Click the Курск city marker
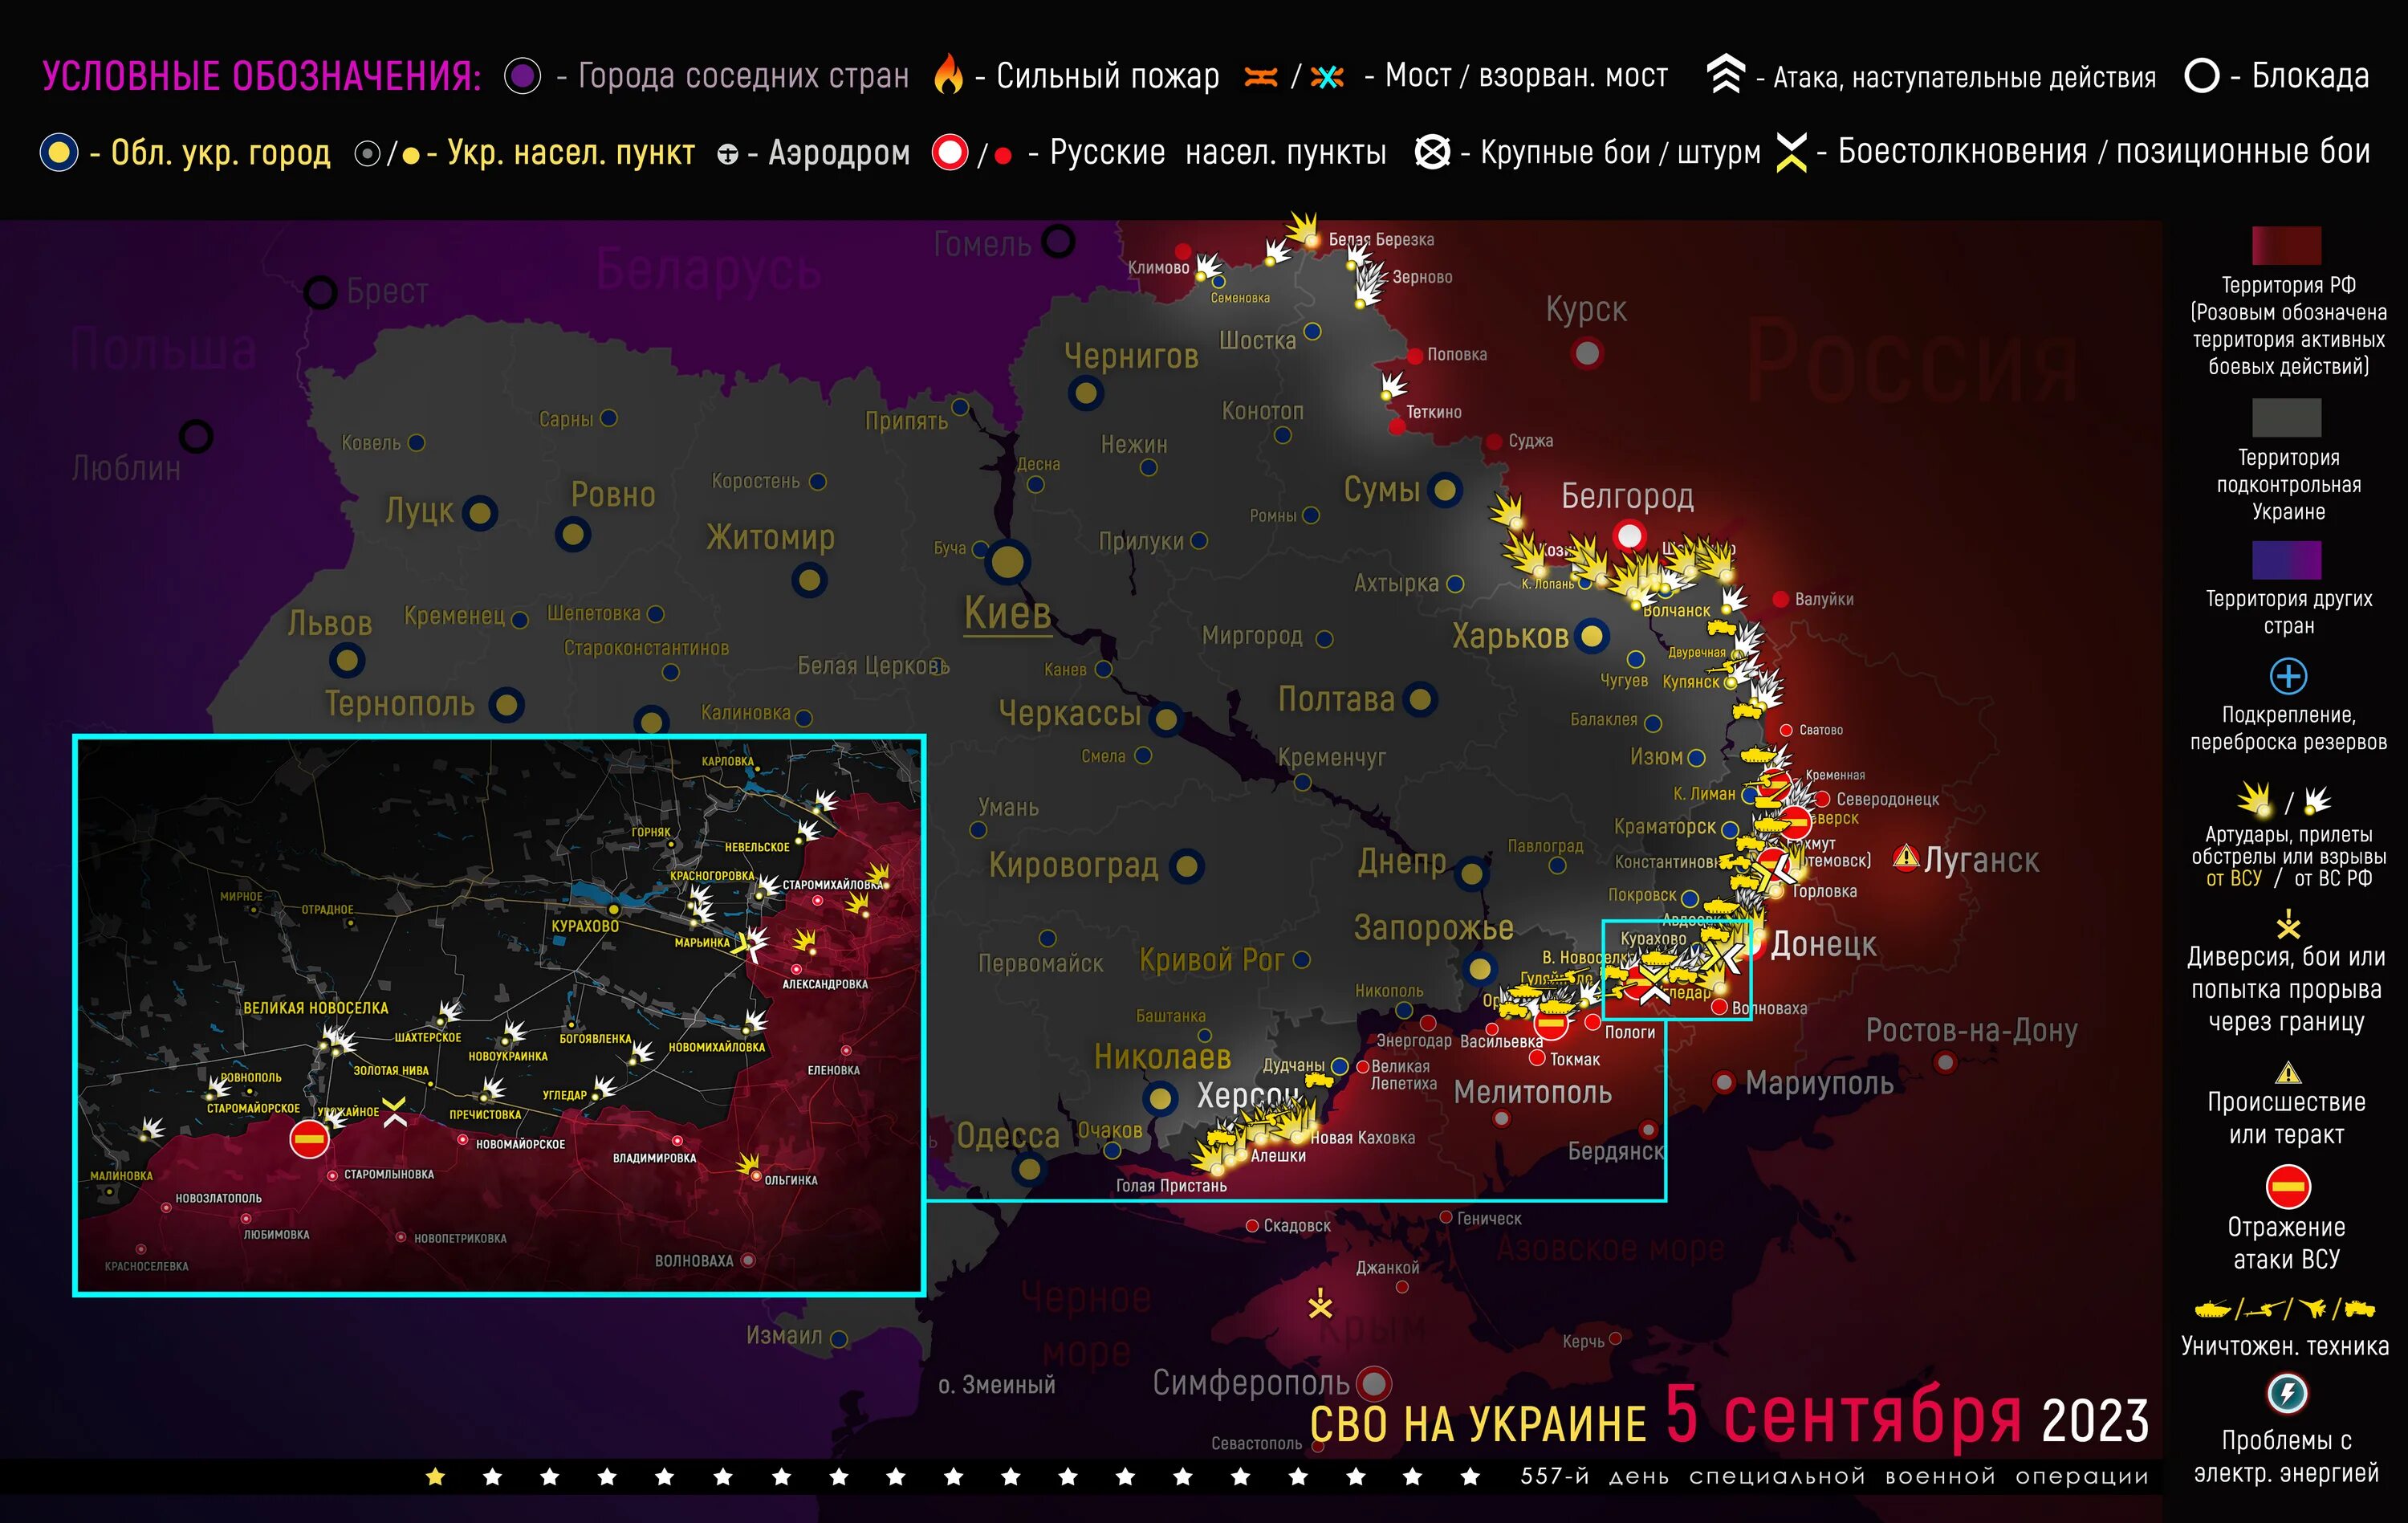The width and height of the screenshot is (2408, 1523). 1587,353
